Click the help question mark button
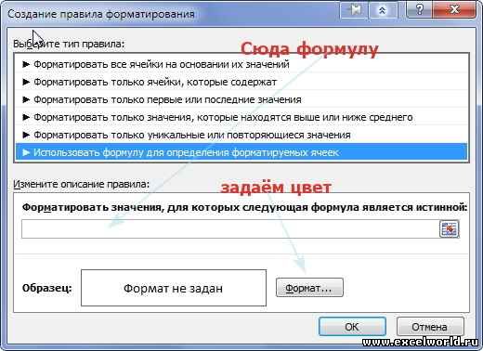Viewport: 483px width, 351px height. point(420,10)
